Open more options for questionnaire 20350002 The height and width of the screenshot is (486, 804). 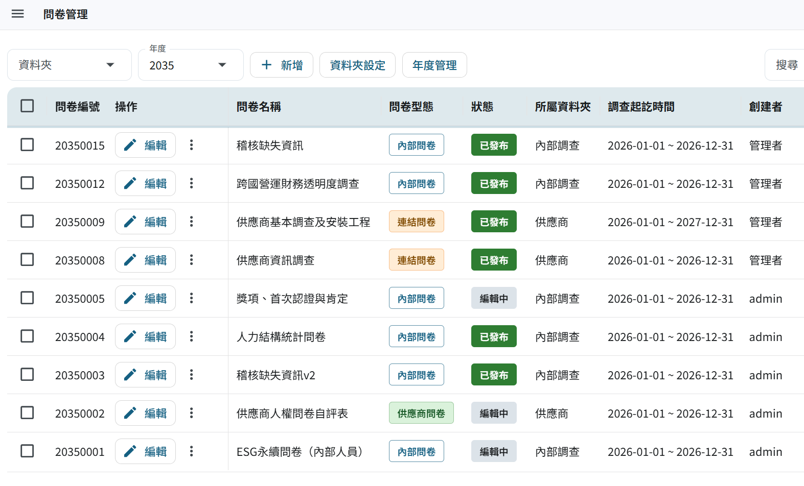pos(191,413)
